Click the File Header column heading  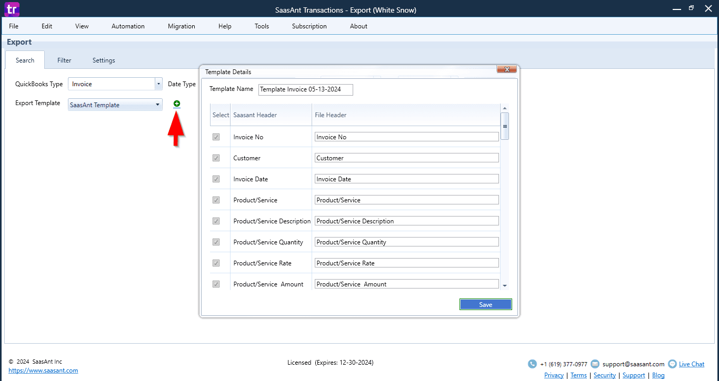click(331, 115)
